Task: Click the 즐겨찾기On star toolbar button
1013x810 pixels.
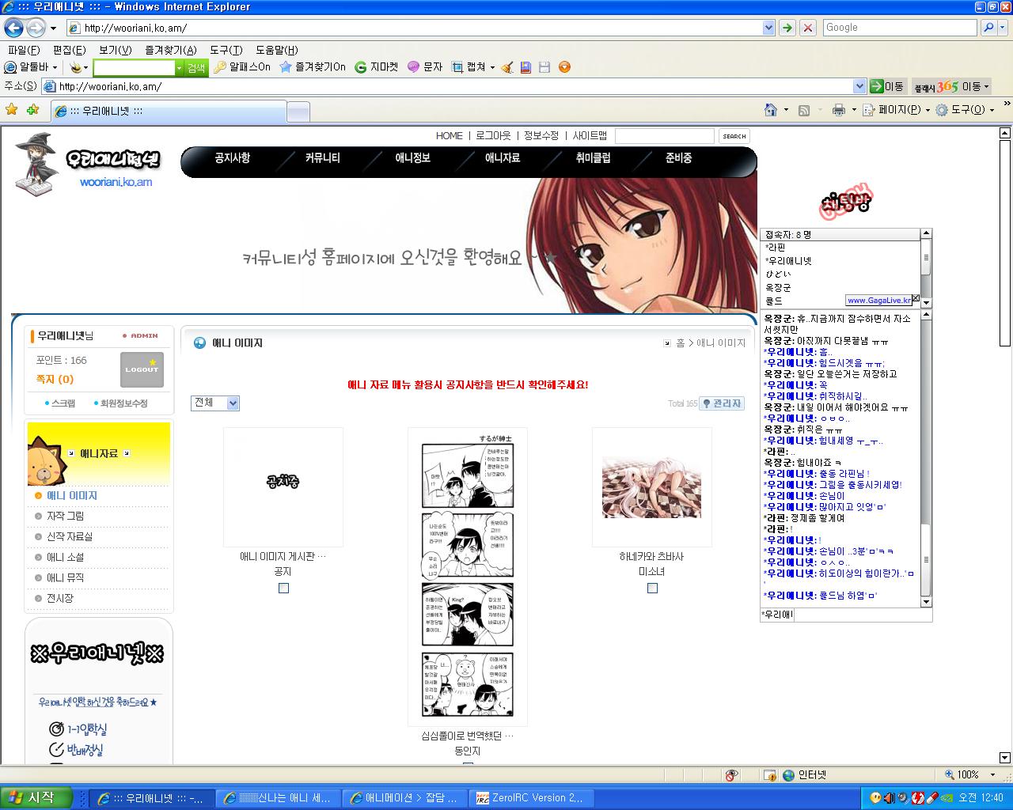Action: coord(313,67)
